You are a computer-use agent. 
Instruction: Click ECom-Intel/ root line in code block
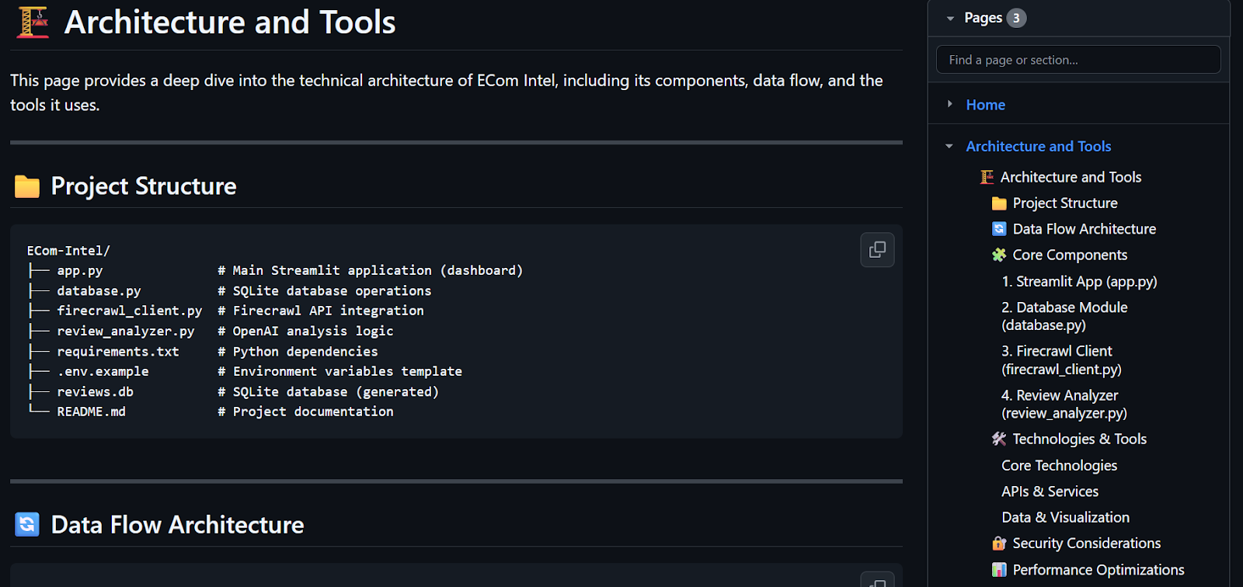click(68, 251)
